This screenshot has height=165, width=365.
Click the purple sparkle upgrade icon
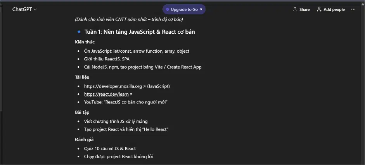167,10
